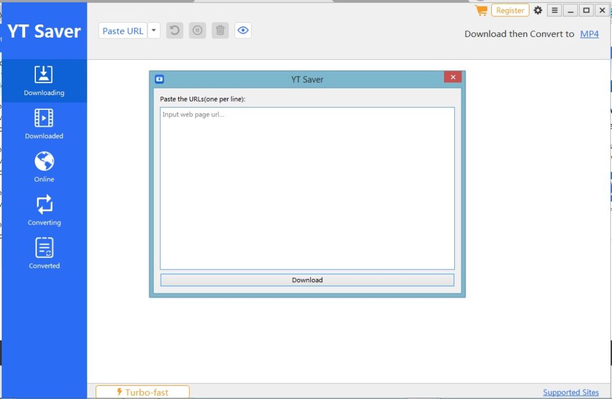The image size is (612, 399).
Task: Maximize the YT Saver main window
Action: pos(586,11)
